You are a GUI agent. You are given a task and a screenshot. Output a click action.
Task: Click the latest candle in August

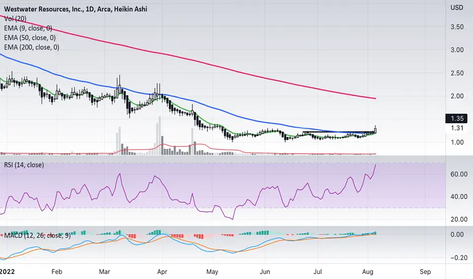pyautogui.click(x=375, y=130)
